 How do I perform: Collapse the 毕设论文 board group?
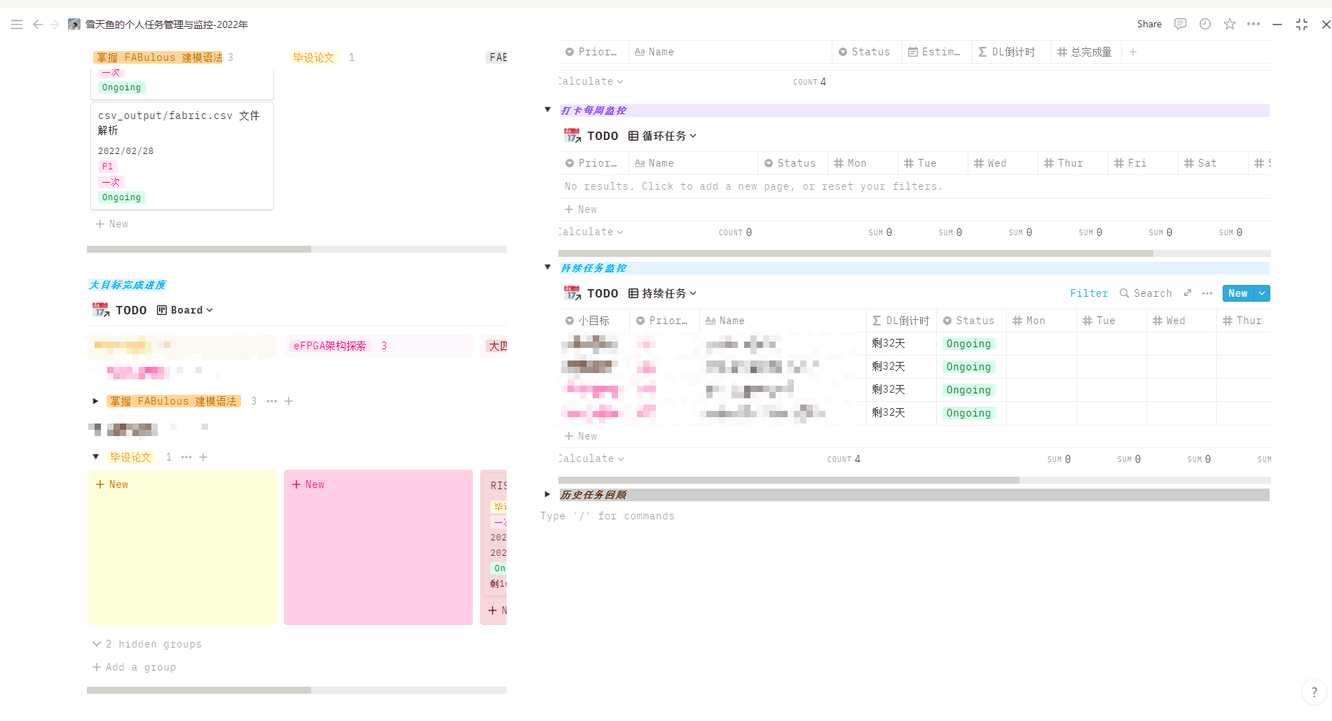pos(96,456)
